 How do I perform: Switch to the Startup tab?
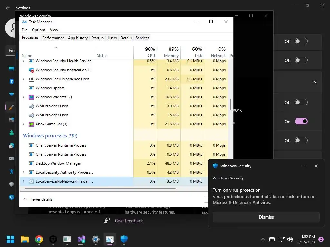pyautogui.click(x=97, y=38)
